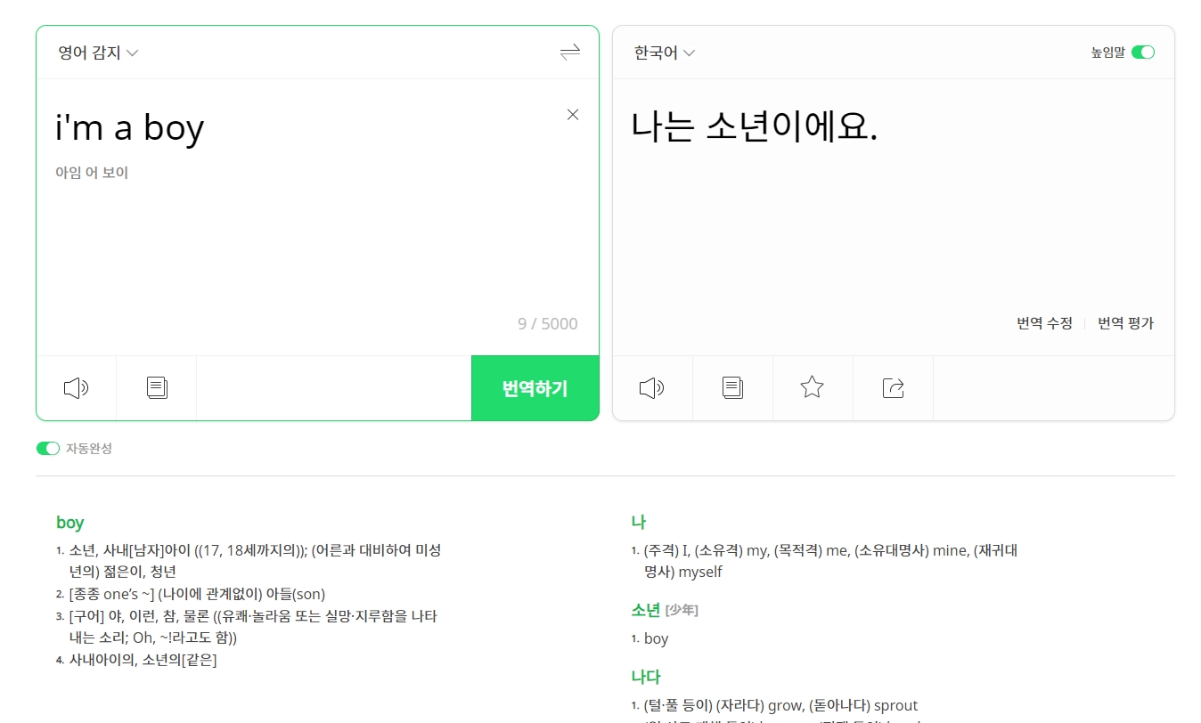Click the swap languages arrows icon
This screenshot has width=1201, height=723.
coord(569,52)
